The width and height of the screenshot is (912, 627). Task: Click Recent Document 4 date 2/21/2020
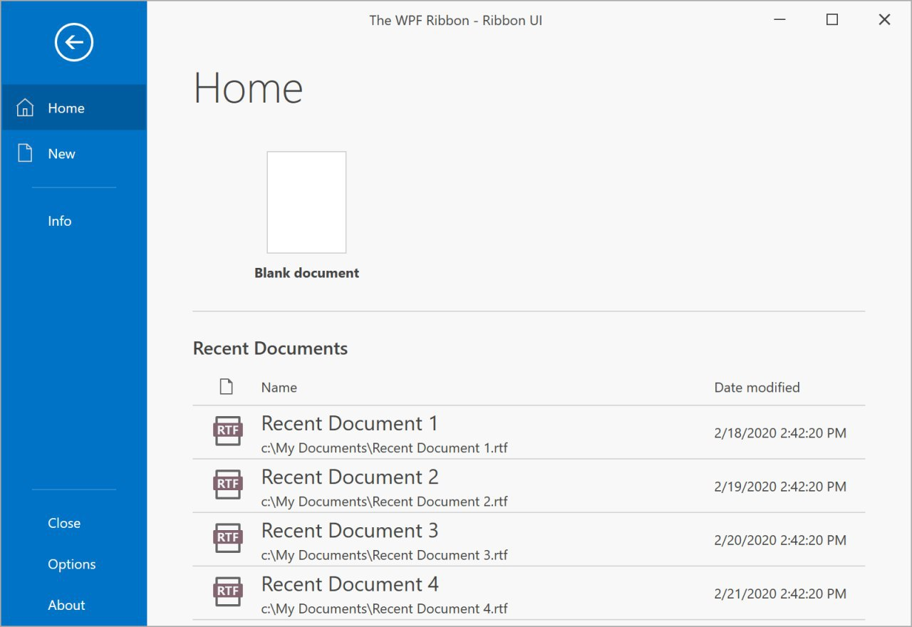(780, 594)
